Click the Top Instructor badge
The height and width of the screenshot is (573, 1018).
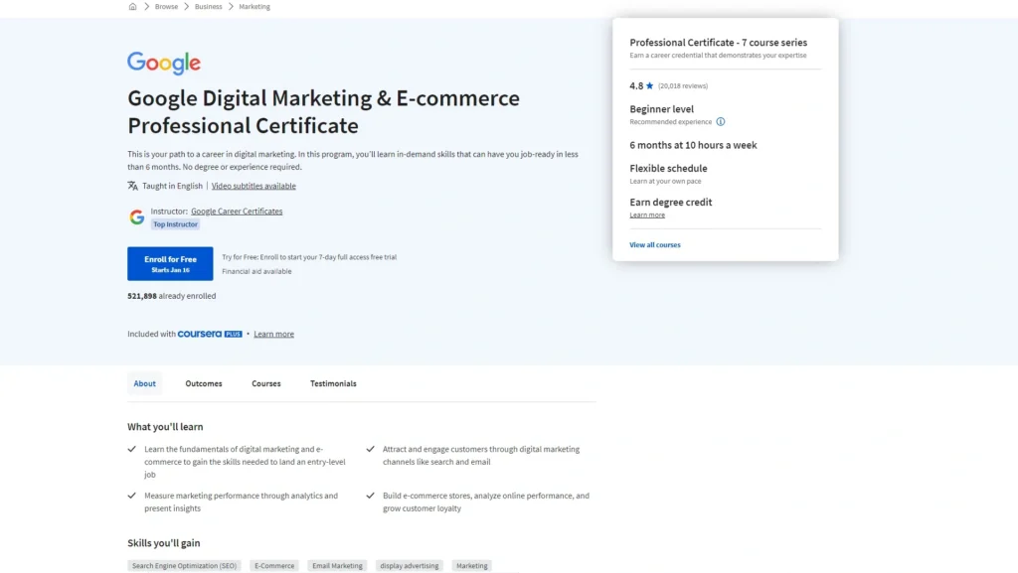click(175, 224)
